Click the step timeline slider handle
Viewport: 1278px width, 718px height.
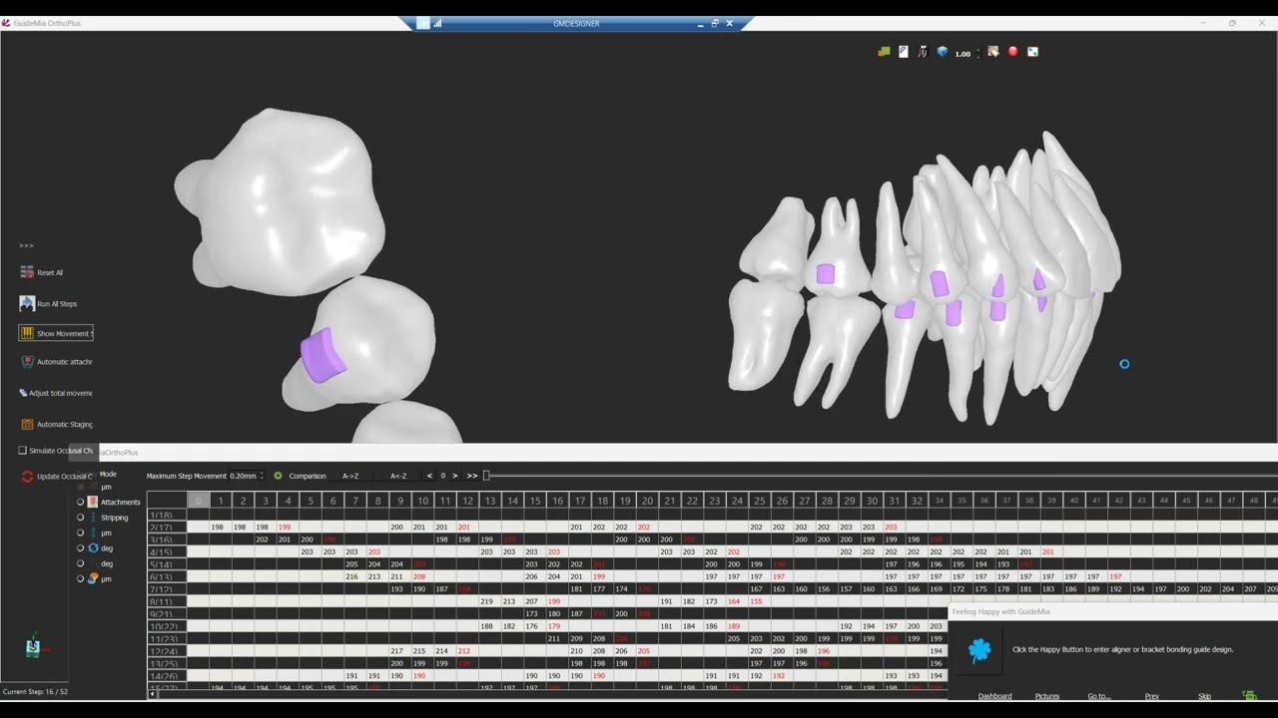pos(487,476)
